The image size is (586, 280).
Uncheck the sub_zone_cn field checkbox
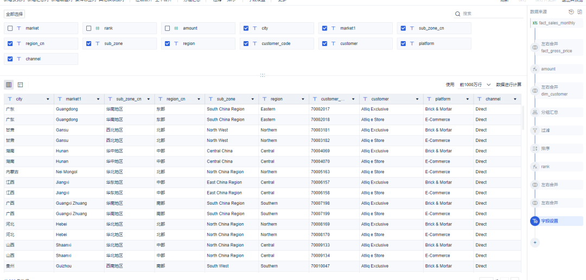tap(403, 28)
